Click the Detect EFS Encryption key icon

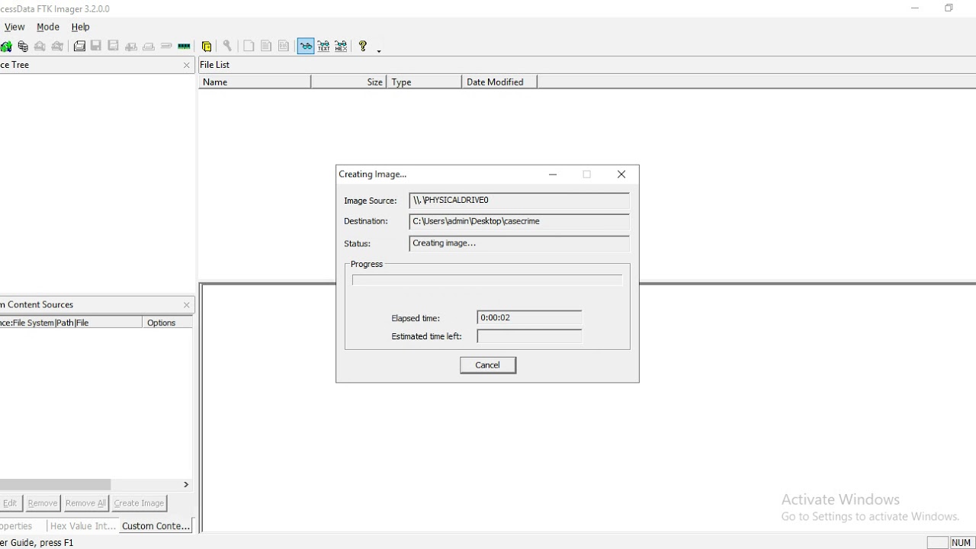point(226,47)
